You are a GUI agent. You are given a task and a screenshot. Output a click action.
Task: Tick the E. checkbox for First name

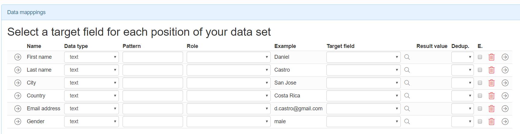click(480, 57)
